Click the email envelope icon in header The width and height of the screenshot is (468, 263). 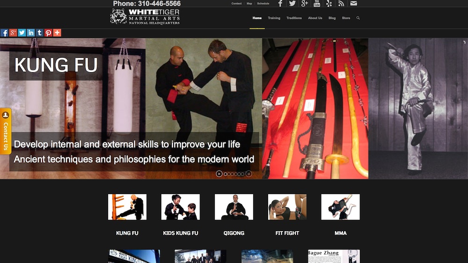tap(354, 4)
